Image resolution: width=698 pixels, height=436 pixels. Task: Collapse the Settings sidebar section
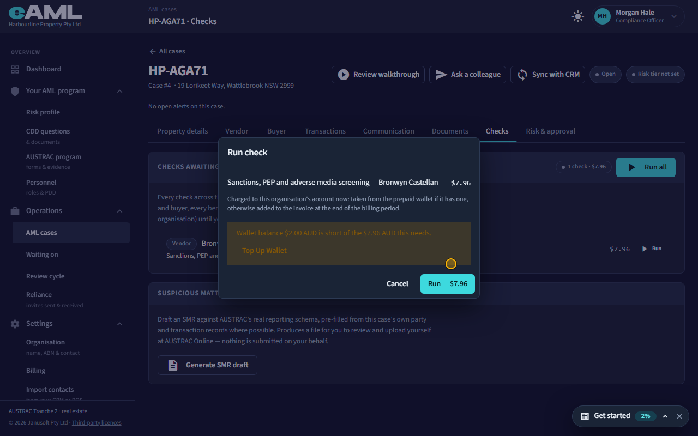[119, 324]
